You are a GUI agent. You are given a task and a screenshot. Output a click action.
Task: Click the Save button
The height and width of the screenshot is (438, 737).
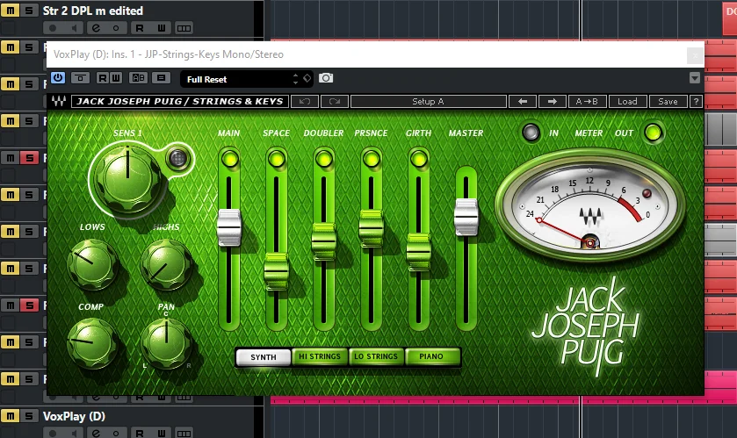[x=668, y=102]
